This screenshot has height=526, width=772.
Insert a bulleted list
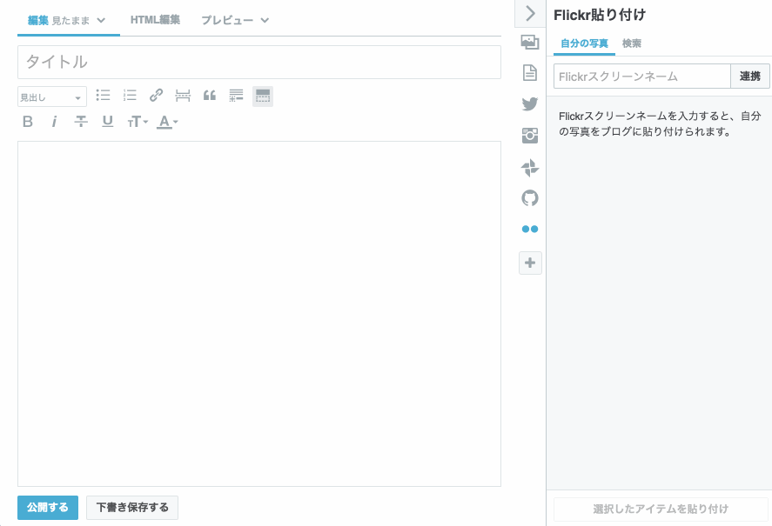[x=103, y=96]
